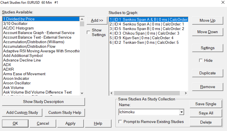
Task: Select ADX in Studies Available list
Action: tap(7, 65)
